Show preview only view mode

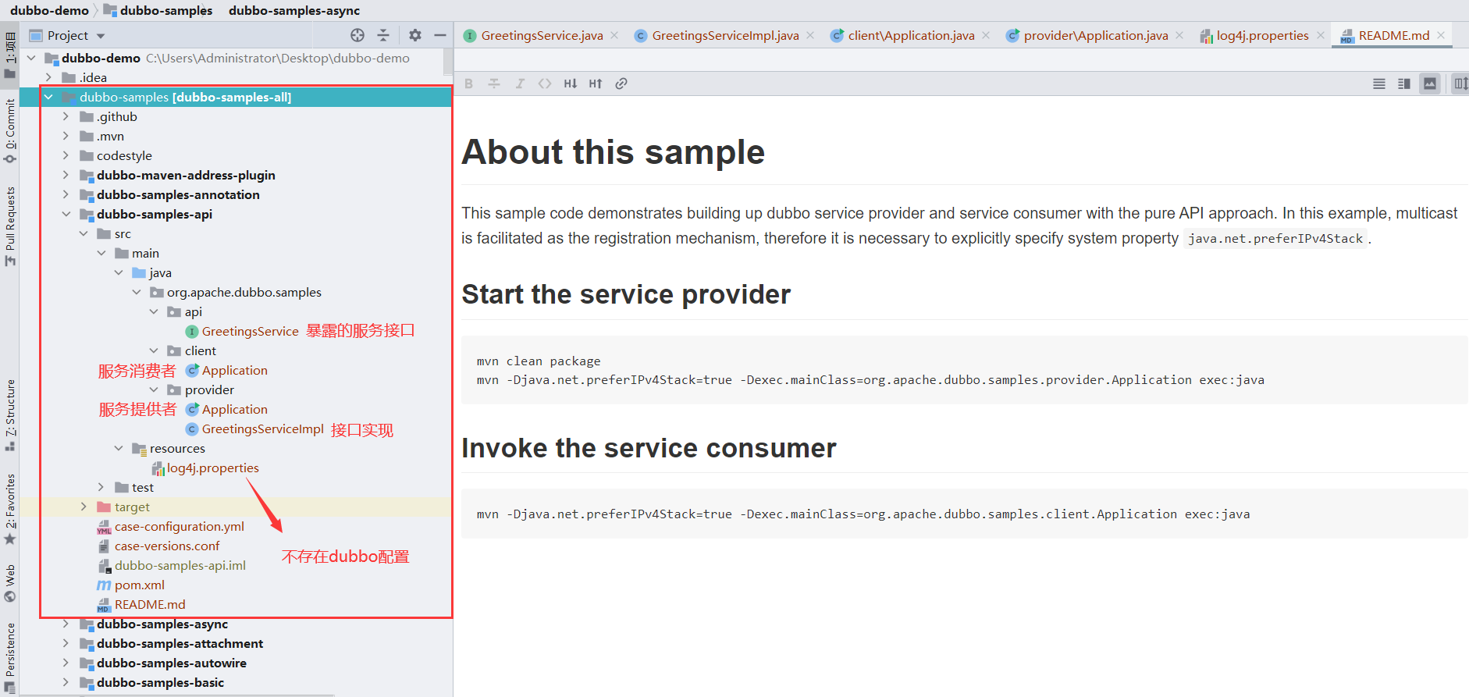point(1430,84)
